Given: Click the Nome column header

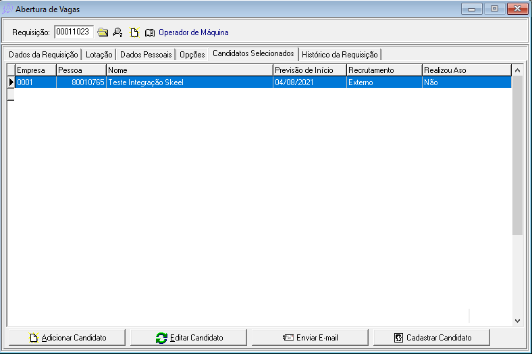Looking at the screenshot, I should click(189, 70).
